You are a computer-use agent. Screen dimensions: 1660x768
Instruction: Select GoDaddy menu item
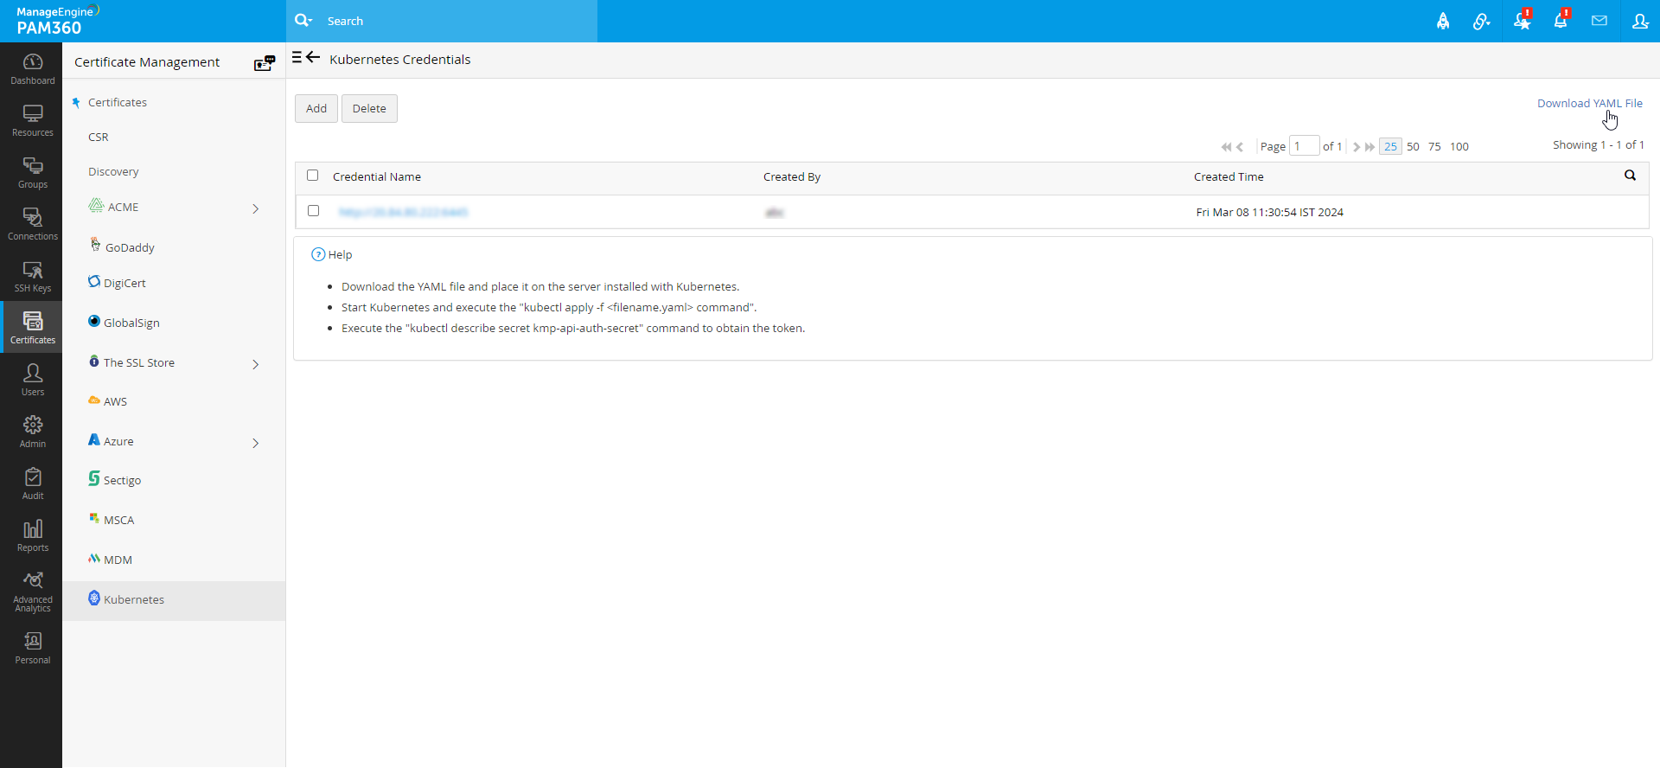[x=123, y=246]
